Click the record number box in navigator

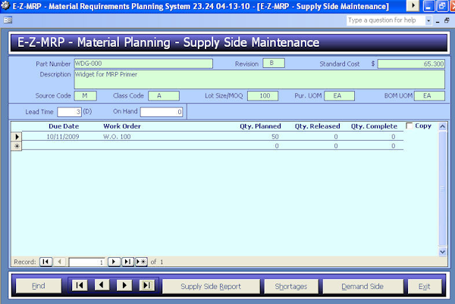[86, 262]
